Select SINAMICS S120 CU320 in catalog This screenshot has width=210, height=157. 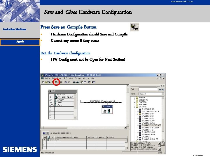[x=150, y=128]
